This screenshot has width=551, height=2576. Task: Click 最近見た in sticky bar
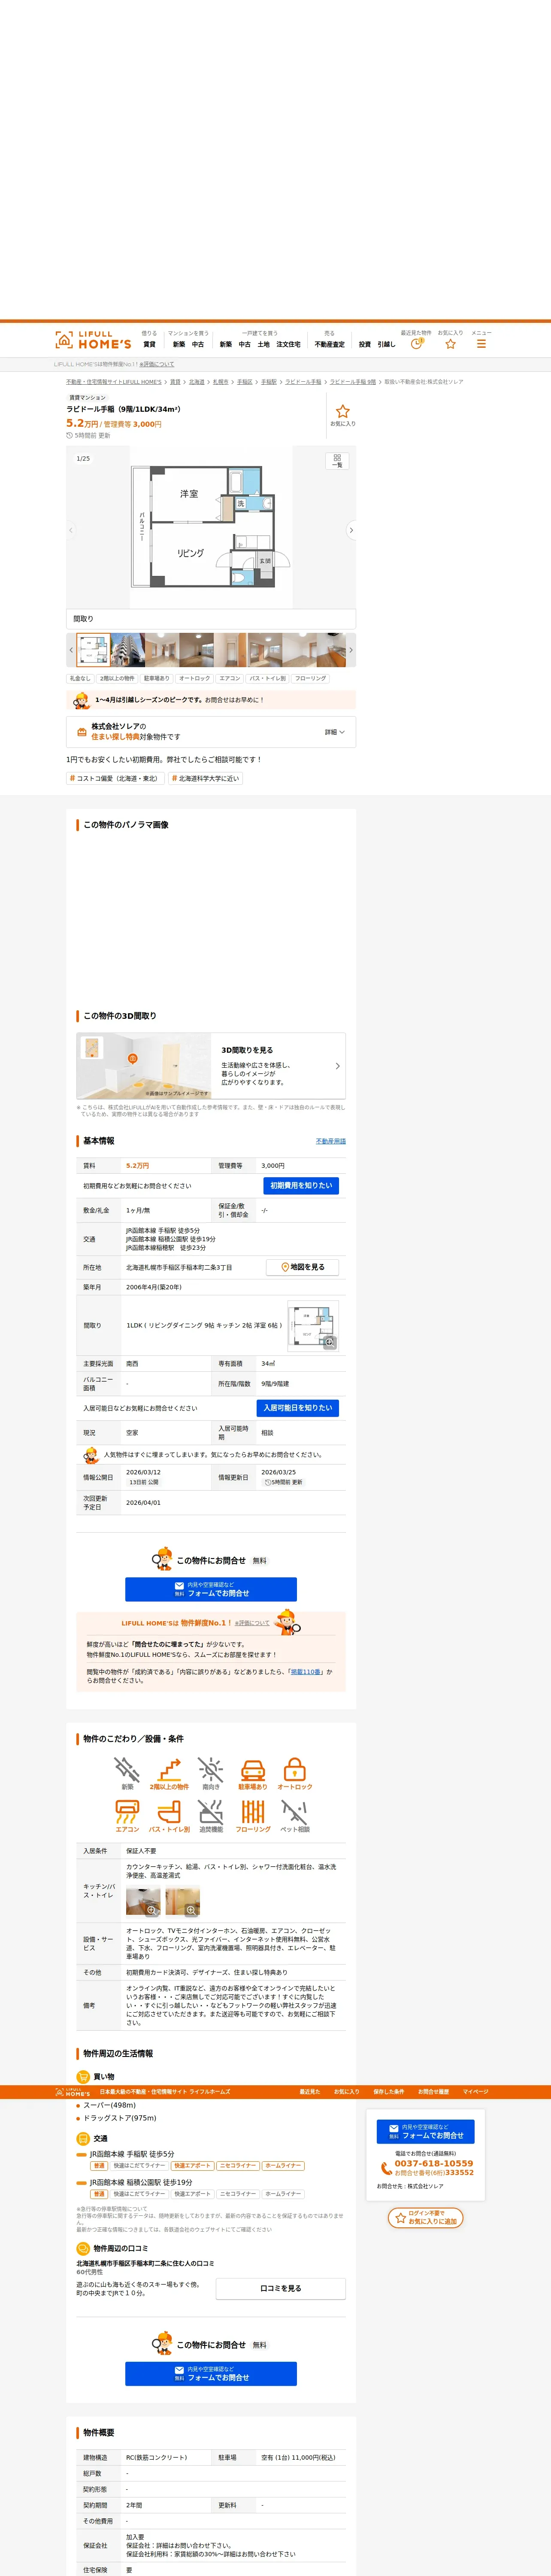pos(310,2092)
